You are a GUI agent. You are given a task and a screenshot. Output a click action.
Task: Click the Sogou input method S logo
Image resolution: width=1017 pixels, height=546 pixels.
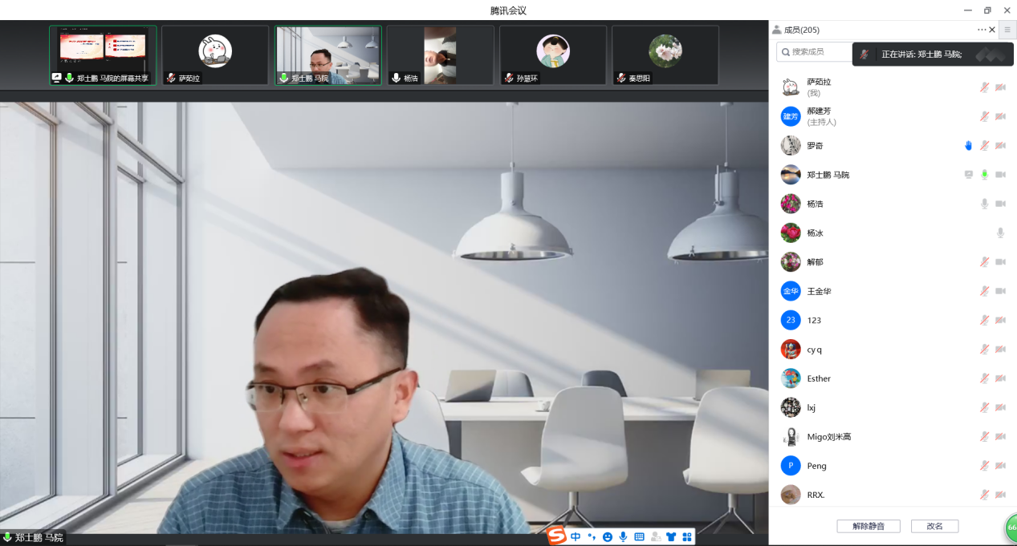pyautogui.click(x=556, y=536)
